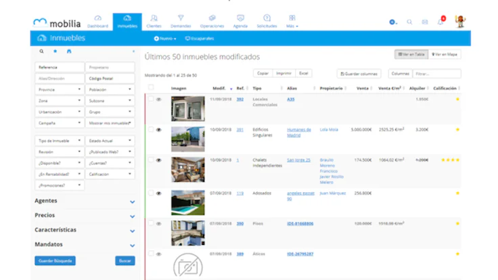Check the Adosados row checkbox
498x280 pixels.
click(151, 193)
